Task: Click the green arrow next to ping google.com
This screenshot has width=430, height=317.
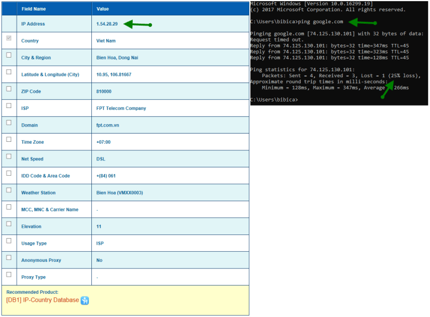Action: pos(361,22)
